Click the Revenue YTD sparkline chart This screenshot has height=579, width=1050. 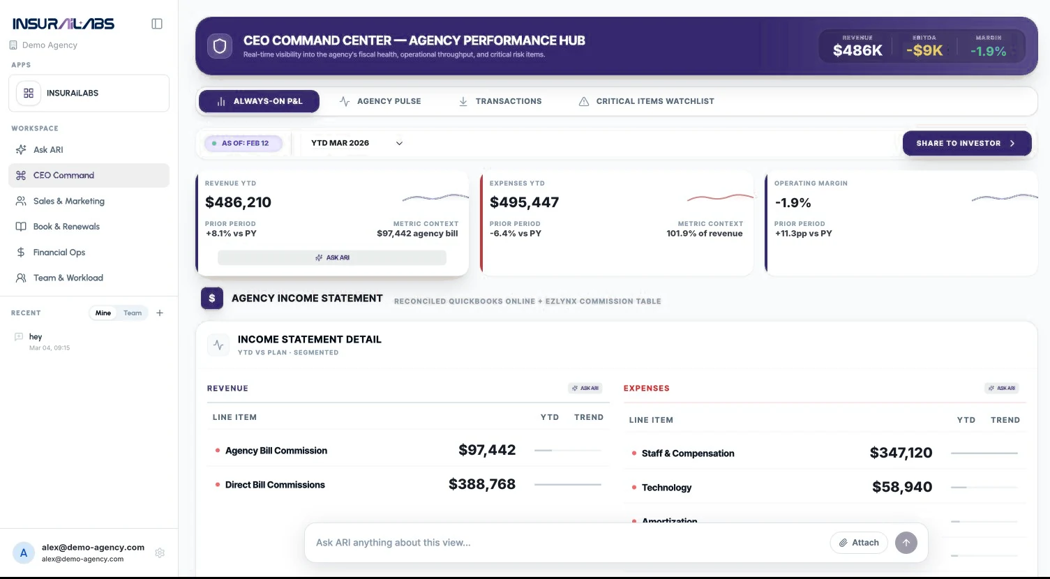(x=435, y=198)
